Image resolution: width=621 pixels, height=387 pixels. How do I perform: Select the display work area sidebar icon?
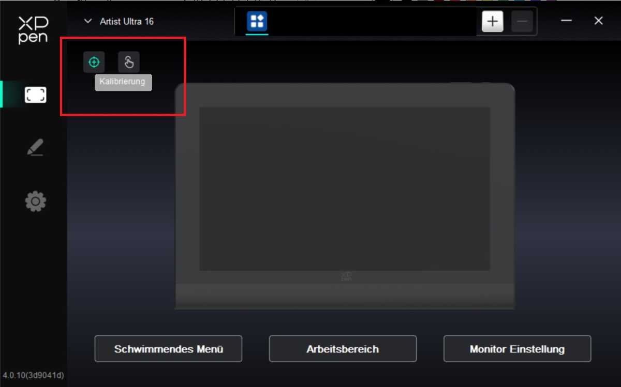pos(35,95)
